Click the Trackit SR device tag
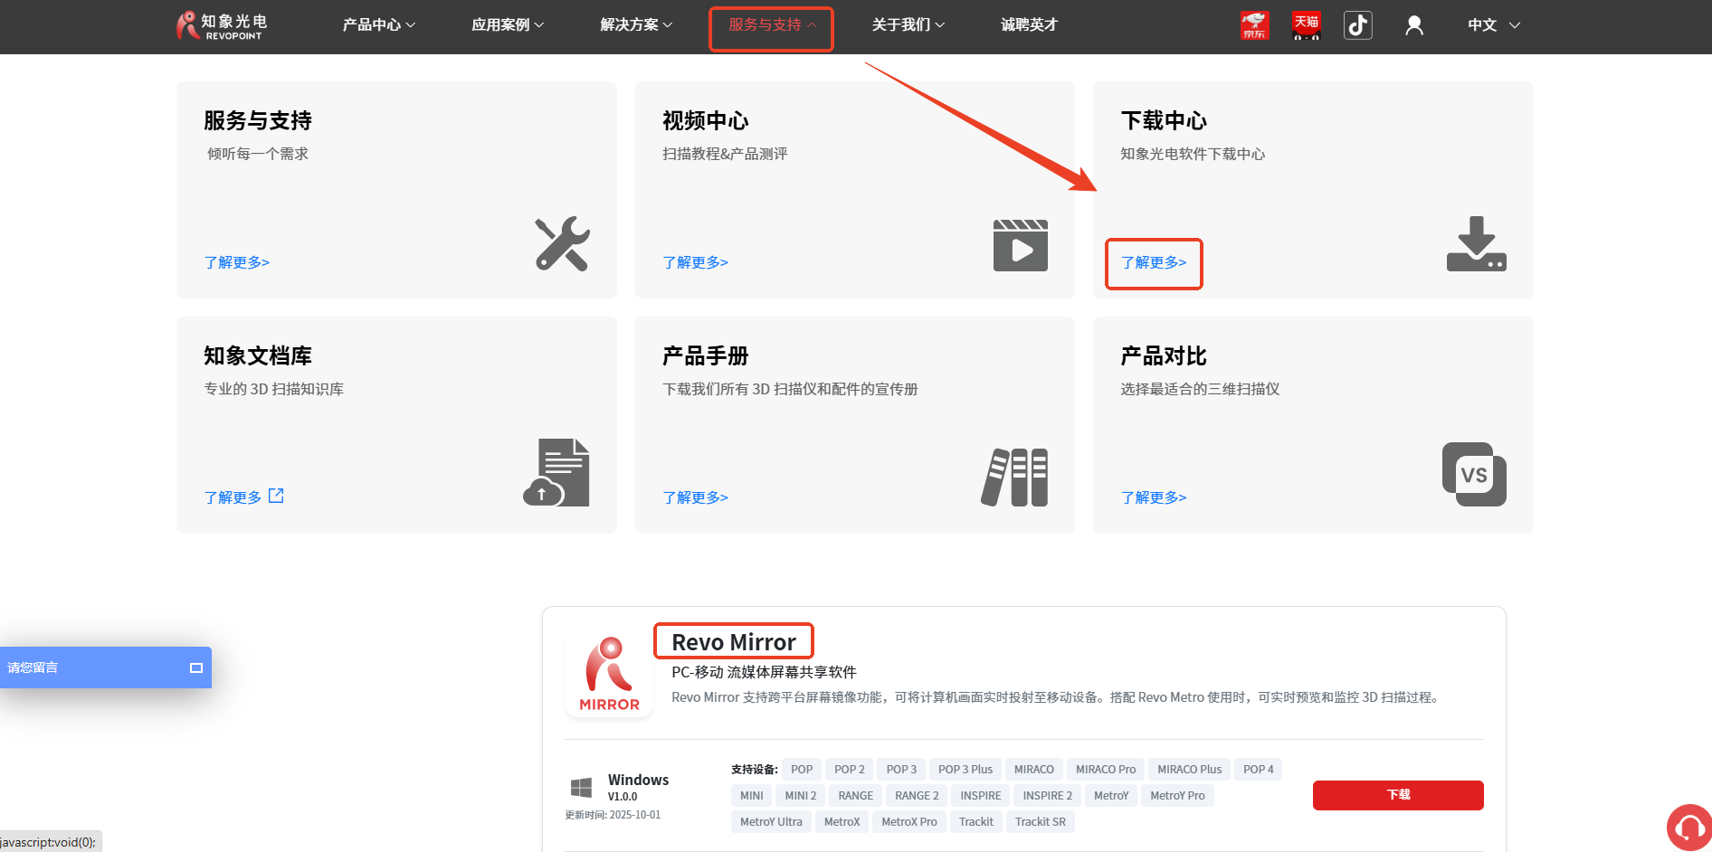This screenshot has height=852, width=1712. coord(1041,822)
